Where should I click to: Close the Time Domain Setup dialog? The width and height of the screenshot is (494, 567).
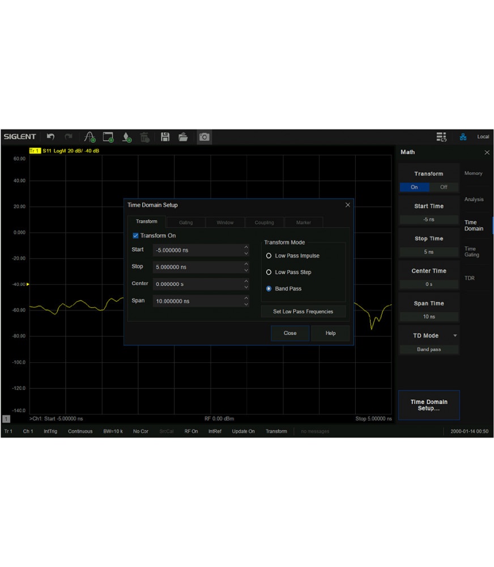point(348,205)
